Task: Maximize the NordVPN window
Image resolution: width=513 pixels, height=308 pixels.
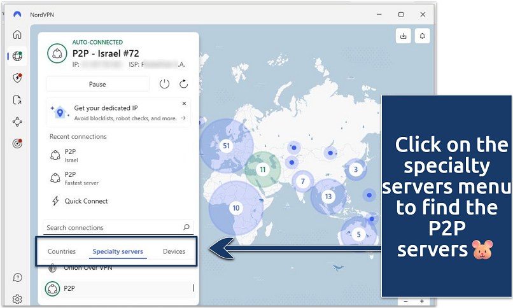Action: [401, 15]
